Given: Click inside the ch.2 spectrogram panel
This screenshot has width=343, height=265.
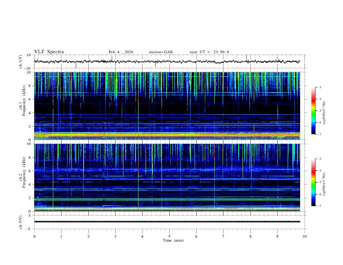Looking at the screenshot, I should [x=167, y=178].
